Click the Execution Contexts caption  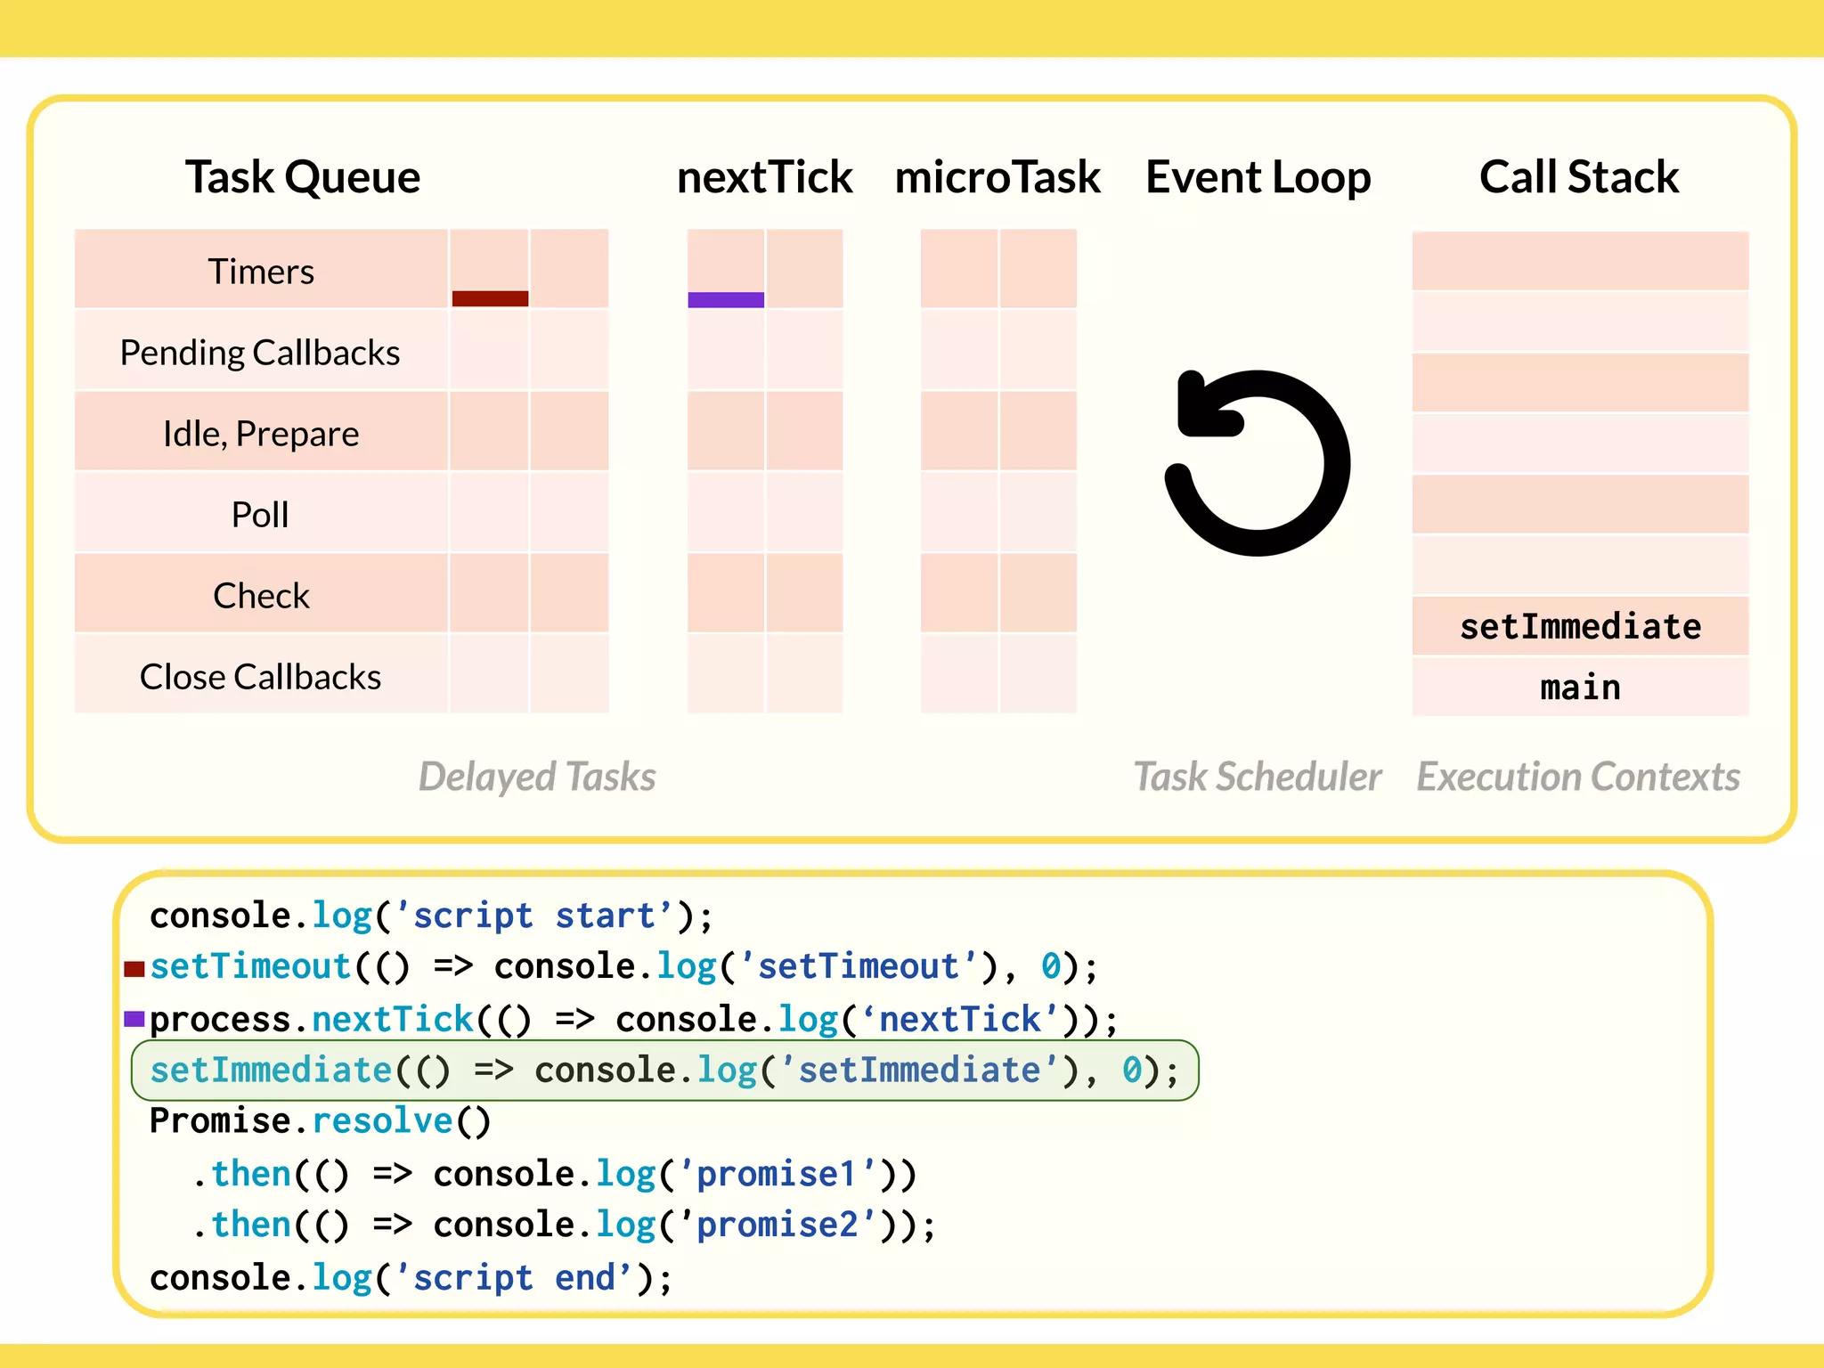(1578, 777)
